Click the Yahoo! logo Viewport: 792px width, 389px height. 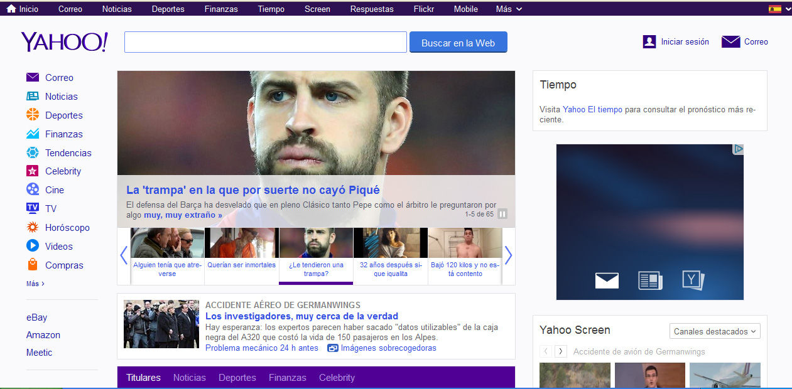click(65, 42)
